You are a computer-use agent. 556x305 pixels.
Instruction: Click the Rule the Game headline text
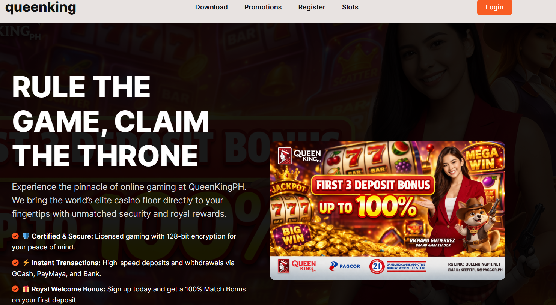tap(110, 121)
